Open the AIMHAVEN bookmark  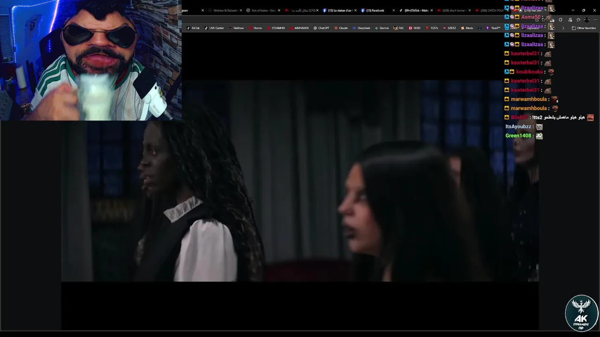tap(299, 28)
